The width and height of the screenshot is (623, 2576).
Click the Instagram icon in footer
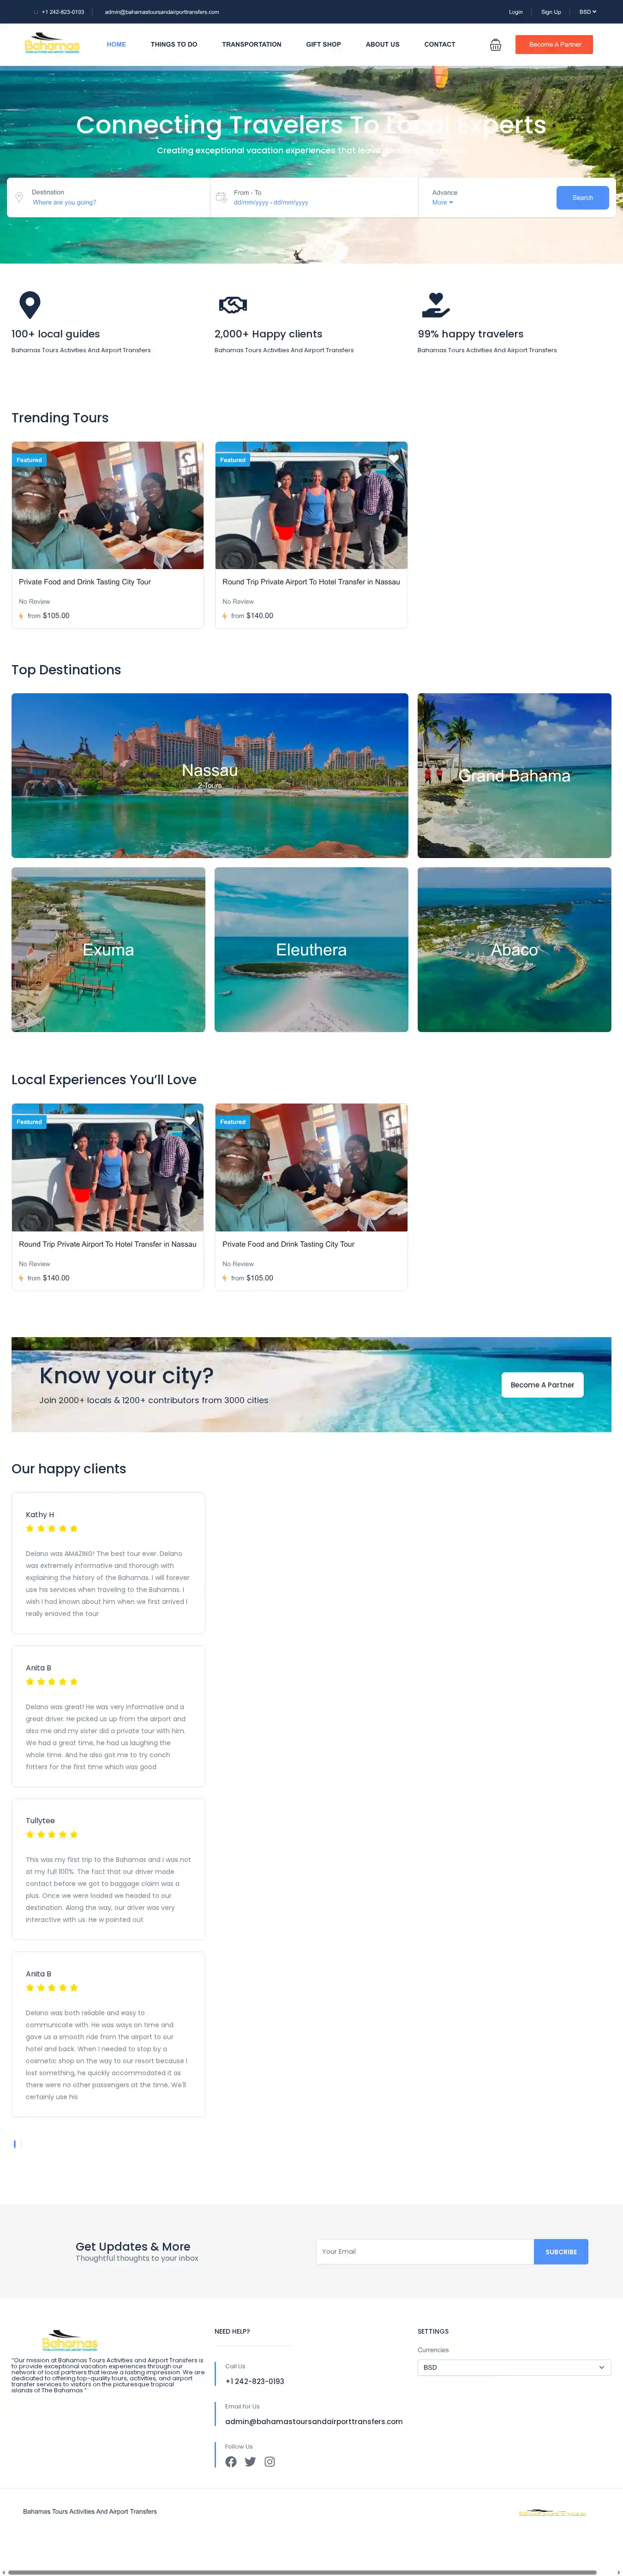tap(269, 2461)
